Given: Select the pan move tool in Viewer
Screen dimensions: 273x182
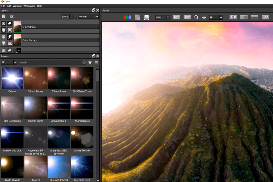Looking at the screenshot, I should 204,17.
